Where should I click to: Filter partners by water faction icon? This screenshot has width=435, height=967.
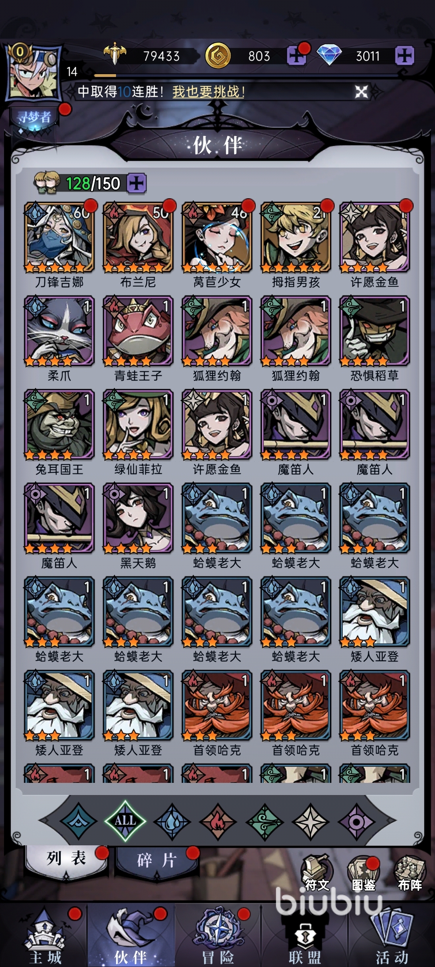[172, 822]
